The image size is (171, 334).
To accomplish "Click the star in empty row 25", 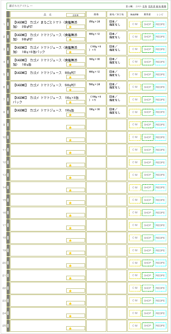I will [x=70, y=329].
